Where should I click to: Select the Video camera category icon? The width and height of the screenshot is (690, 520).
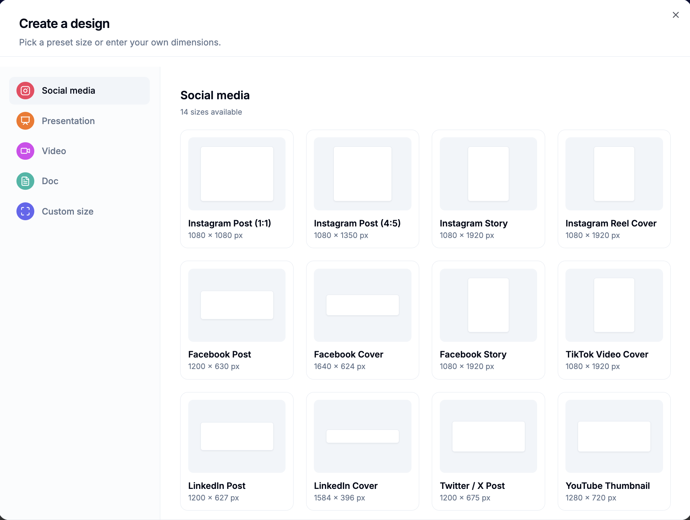coord(25,151)
